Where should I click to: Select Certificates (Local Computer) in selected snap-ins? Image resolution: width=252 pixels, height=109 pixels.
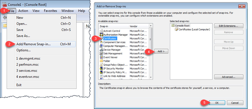[194, 30]
